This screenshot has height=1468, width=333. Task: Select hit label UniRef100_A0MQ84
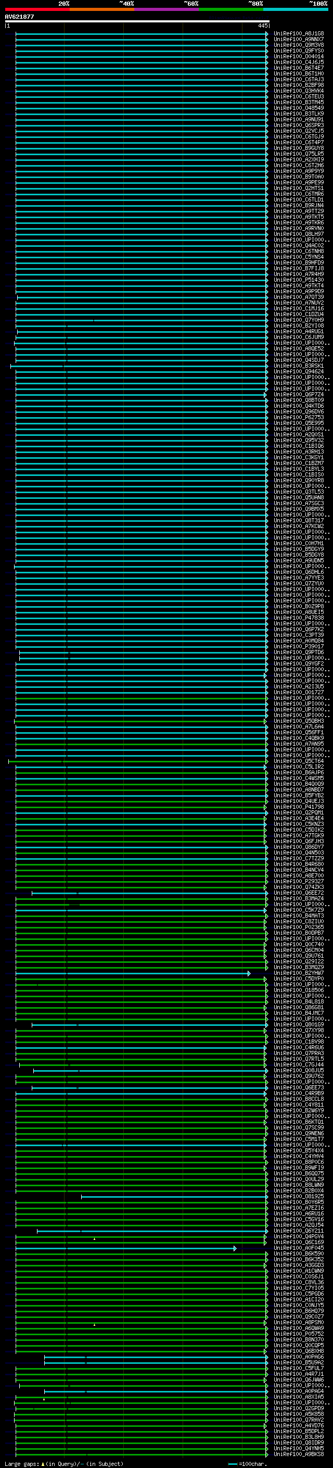pos(299,641)
